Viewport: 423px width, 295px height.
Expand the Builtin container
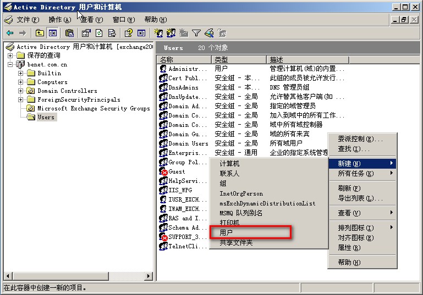click(20, 73)
